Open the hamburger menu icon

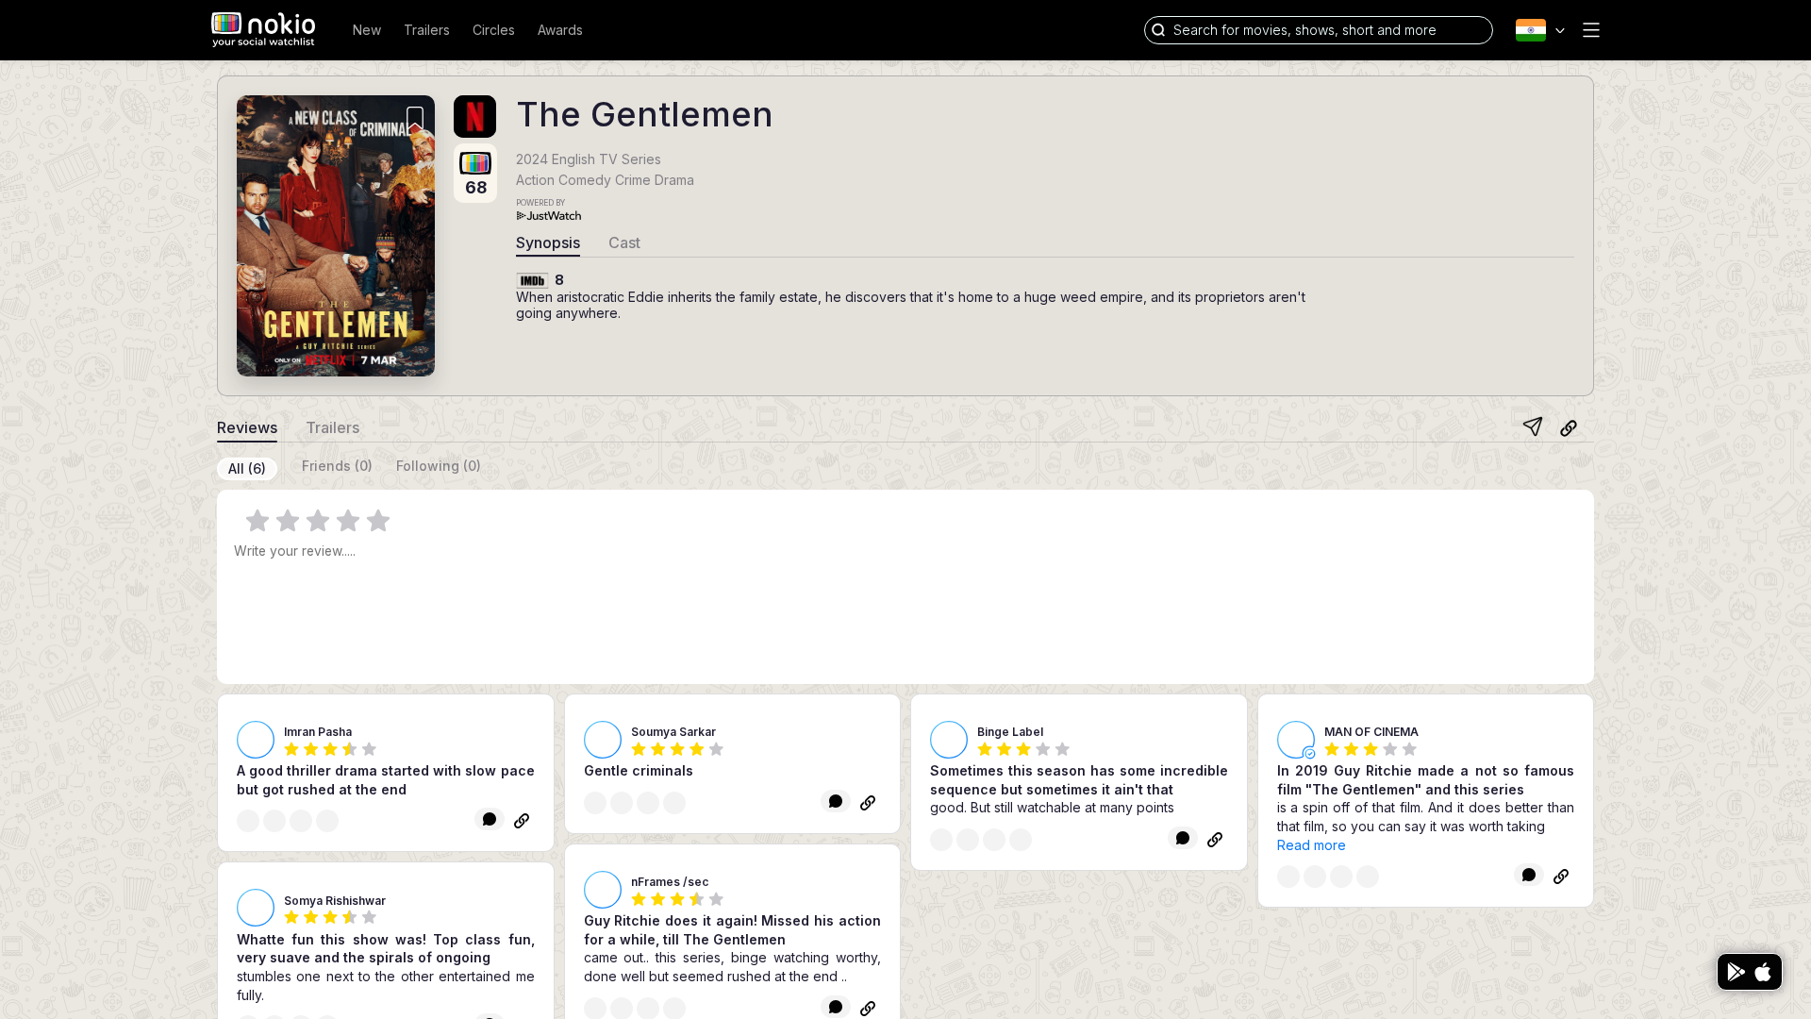pyautogui.click(x=1591, y=30)
